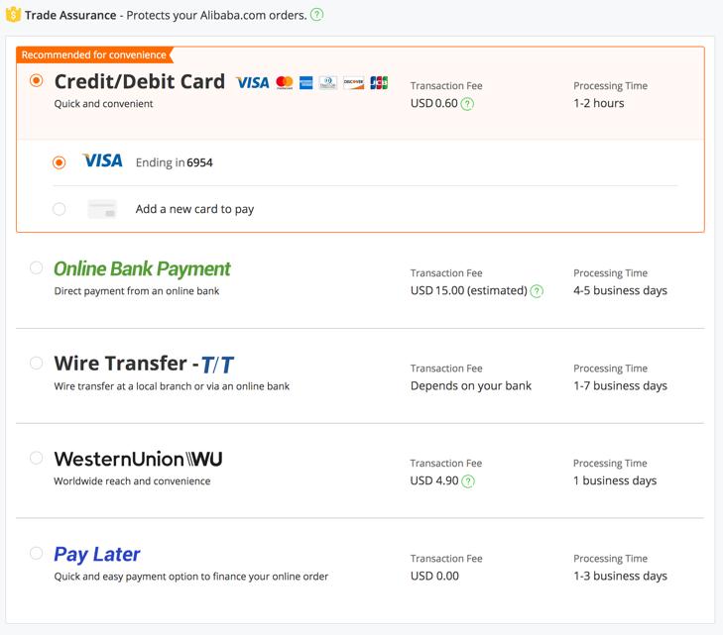Open help for USD 4.90 fee

[468, 481]
